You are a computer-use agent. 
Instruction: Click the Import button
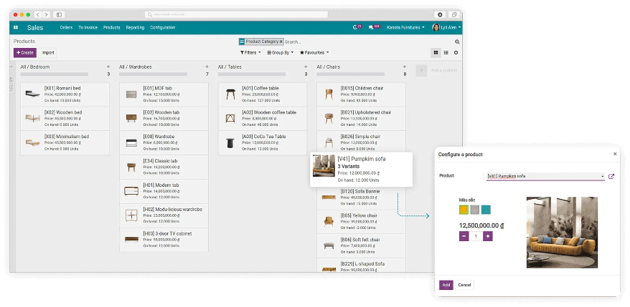point(48,52)
